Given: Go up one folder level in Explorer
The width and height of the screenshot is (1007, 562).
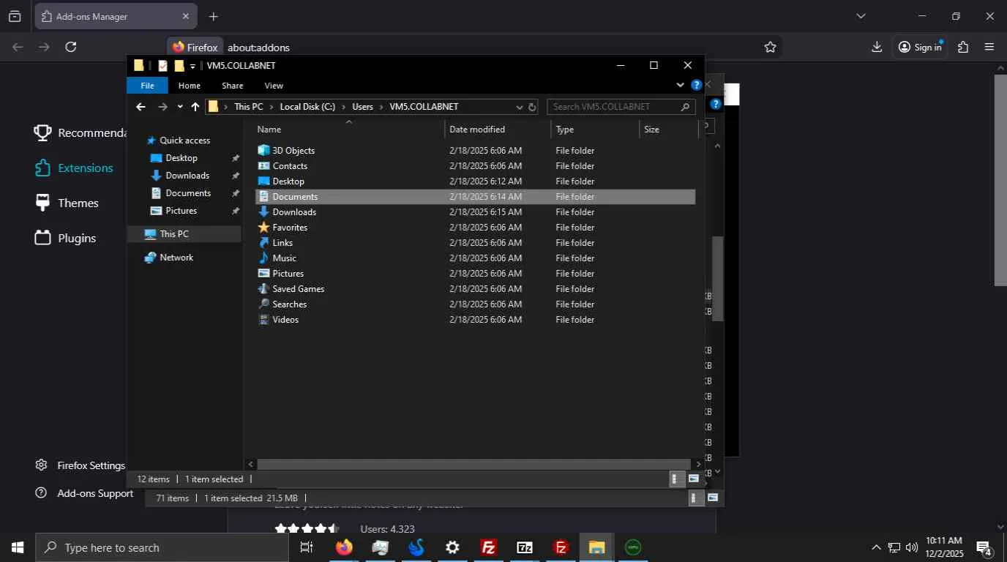Looking at the screenshot, I should 195,107.
